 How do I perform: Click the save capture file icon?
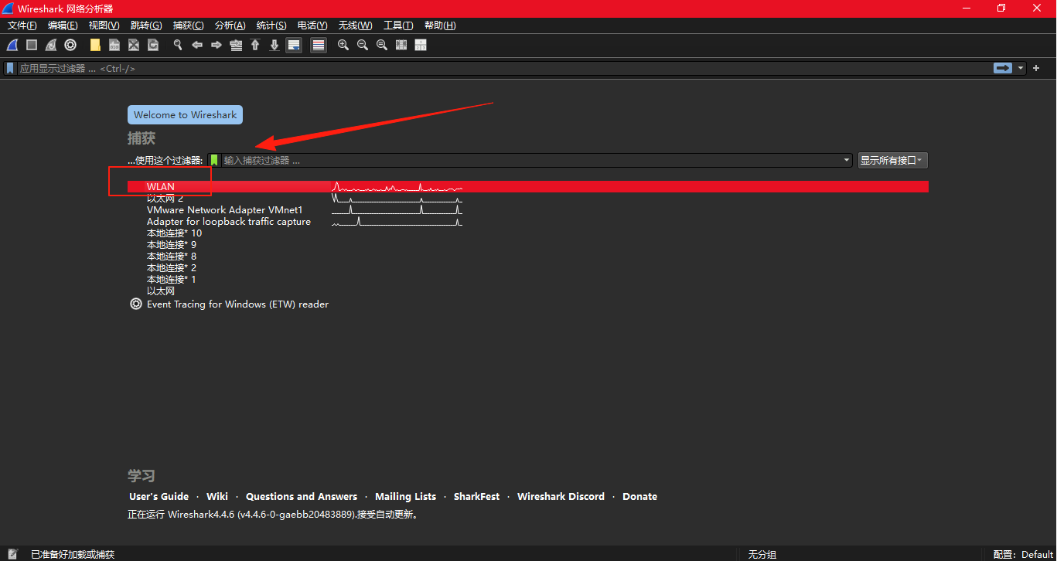click(114, 45)
